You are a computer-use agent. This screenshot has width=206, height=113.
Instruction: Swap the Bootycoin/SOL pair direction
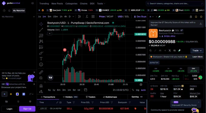pyautogui.click(x=181, y=30)
